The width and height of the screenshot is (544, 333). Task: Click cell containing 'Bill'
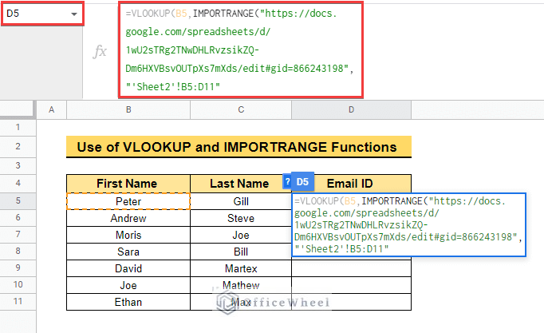click(241, 252)
